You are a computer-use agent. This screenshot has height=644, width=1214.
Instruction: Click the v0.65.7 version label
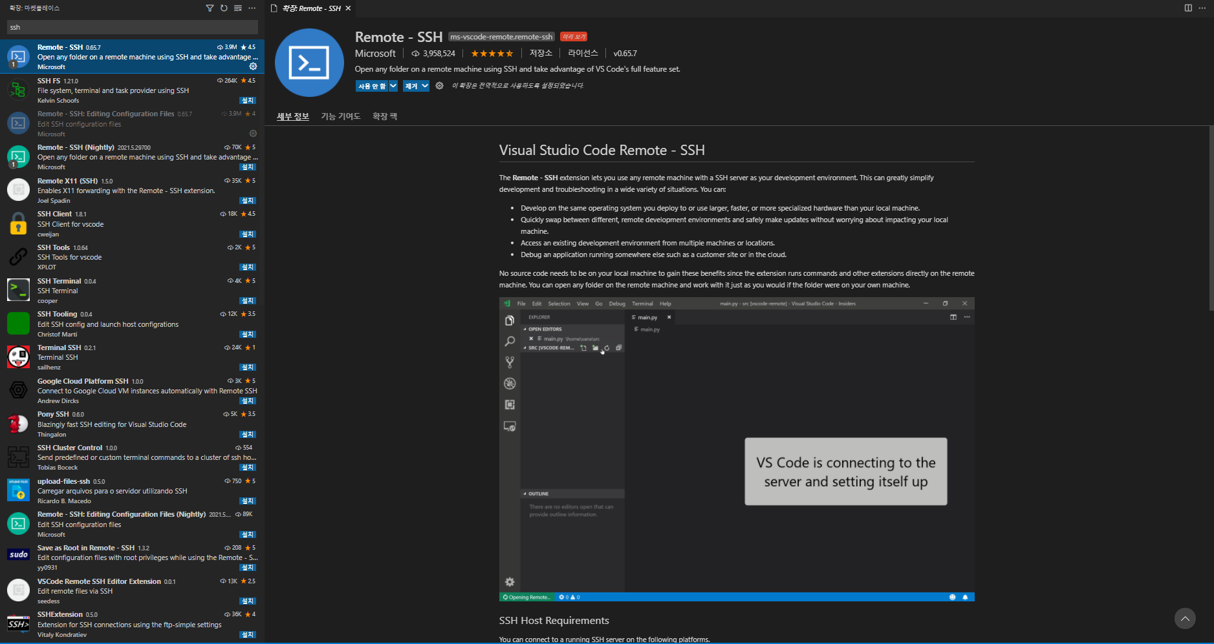[625, 54]
